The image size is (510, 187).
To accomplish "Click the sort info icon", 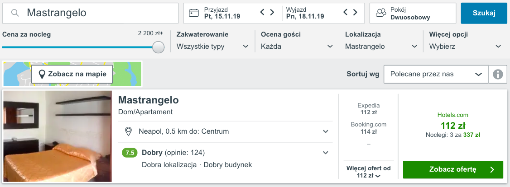I will 498,74.
